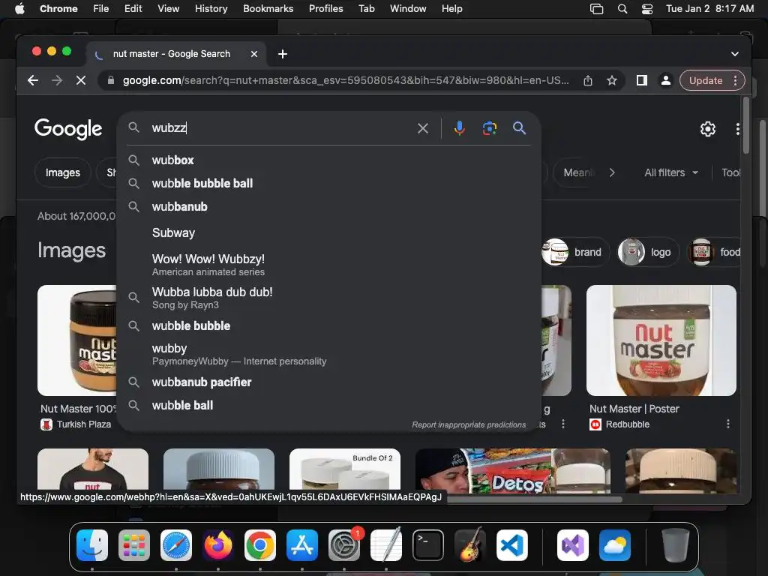Launch Safari from the dock
The height and width of the screenshot is (576, 768).
(176, 545)
